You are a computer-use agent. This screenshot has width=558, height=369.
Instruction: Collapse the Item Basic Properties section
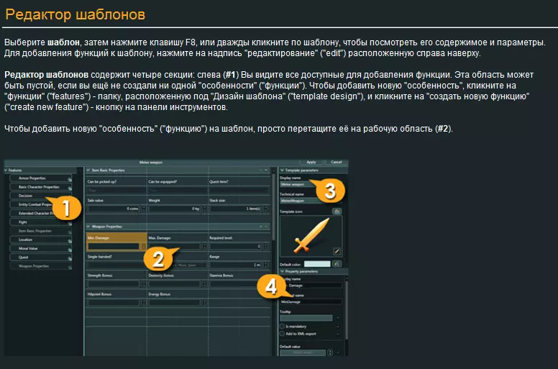[x=88, y=170]
